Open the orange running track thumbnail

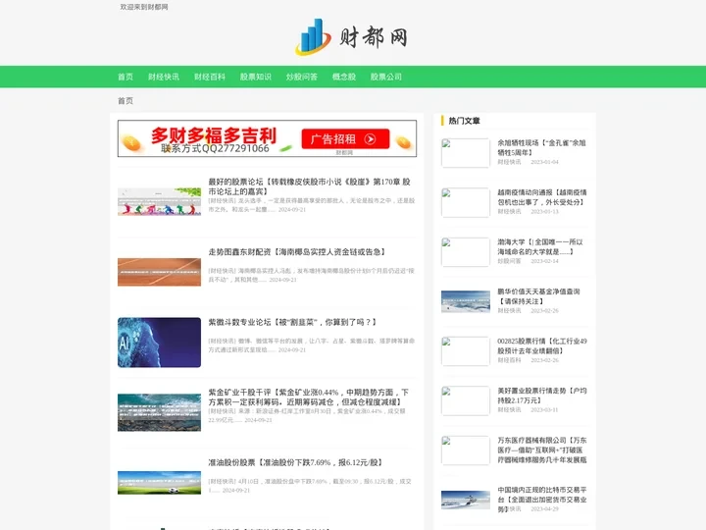[x=160, y=272]
